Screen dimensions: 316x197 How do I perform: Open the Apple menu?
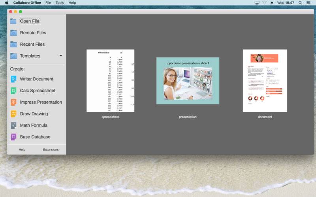click(7, 3)
